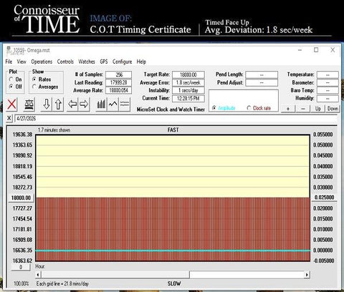The image size is (344, 292).
Task: Click the 0.025000 right axis label
Action: 324,198
